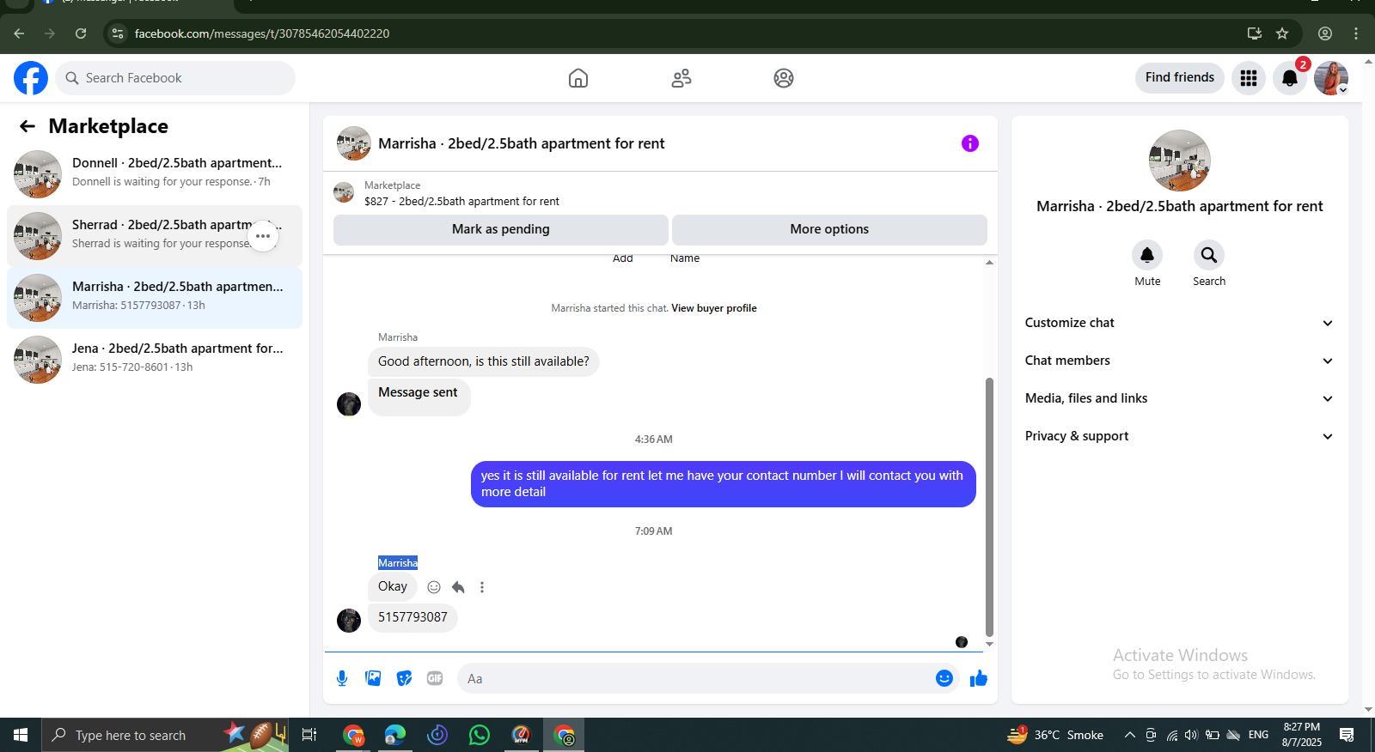Click the chat scrollbar thumb
This screenshot has height=752, width=1375.
[989, 506]
